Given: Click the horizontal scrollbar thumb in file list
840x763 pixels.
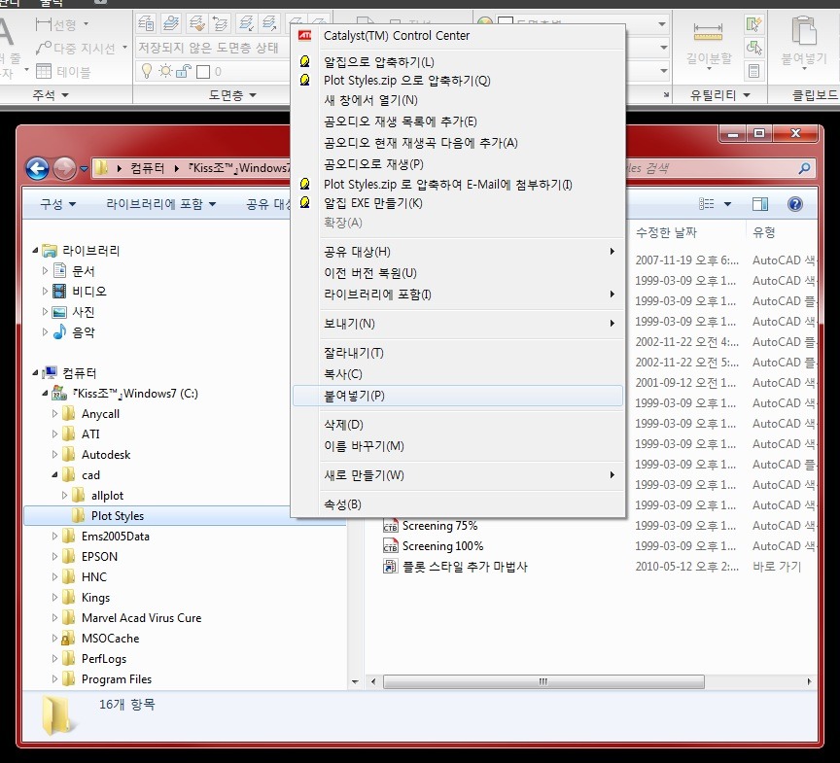Looking at the screenshot, I should click(543, 681).
